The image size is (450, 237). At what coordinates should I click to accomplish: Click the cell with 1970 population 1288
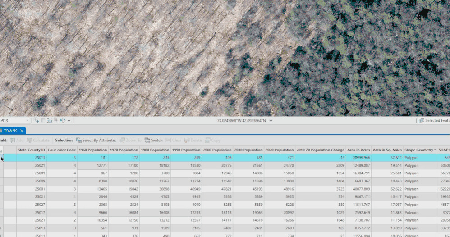point(124,173)
